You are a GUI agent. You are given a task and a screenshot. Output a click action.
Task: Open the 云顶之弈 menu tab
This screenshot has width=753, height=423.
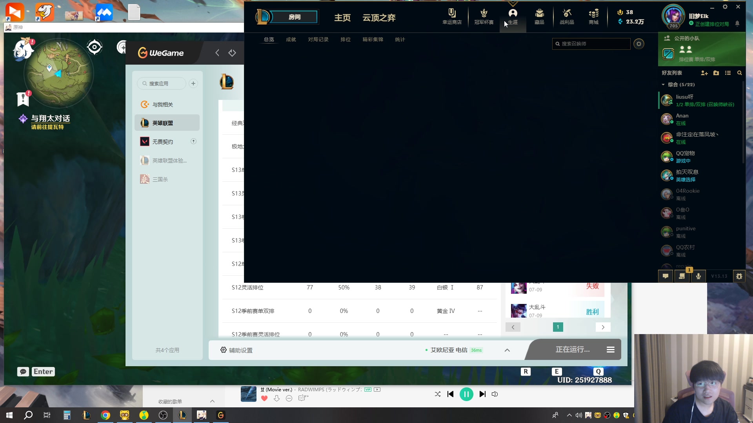379,18
